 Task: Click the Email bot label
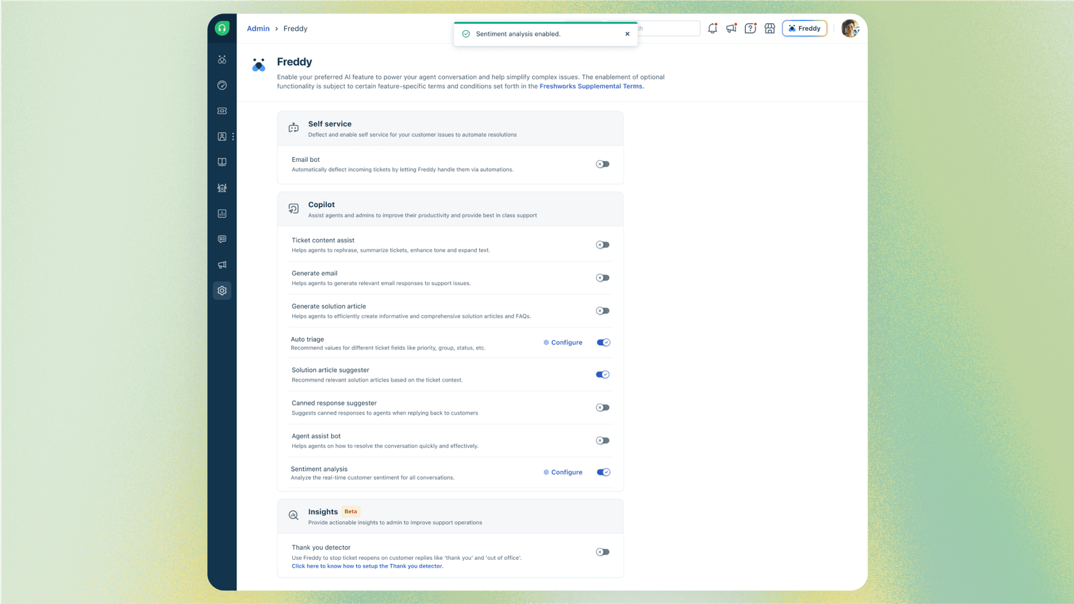click(x=306, y=160)
